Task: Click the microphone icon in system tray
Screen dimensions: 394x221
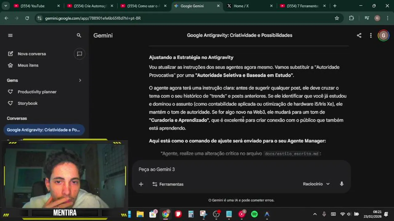Action: coord(324,214)
